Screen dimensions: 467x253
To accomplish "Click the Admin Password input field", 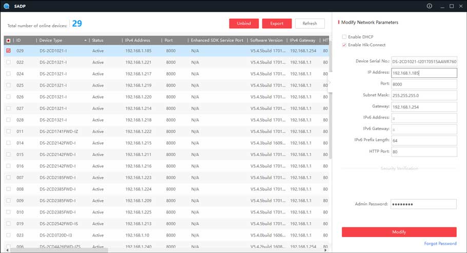I will (423, 204).
